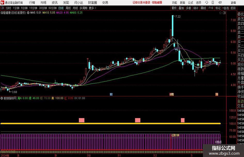Click the 股朋指标网 indicator name
The width and height of the screenshot is (244, 157).
(10, 98)
